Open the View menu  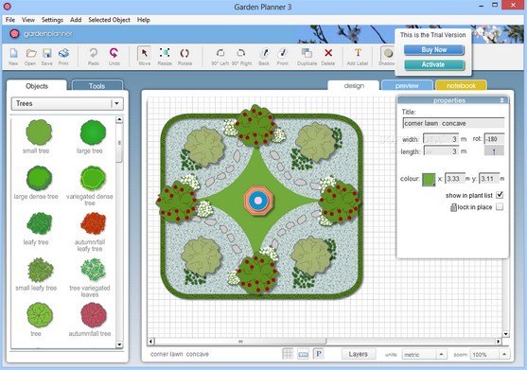28,20
